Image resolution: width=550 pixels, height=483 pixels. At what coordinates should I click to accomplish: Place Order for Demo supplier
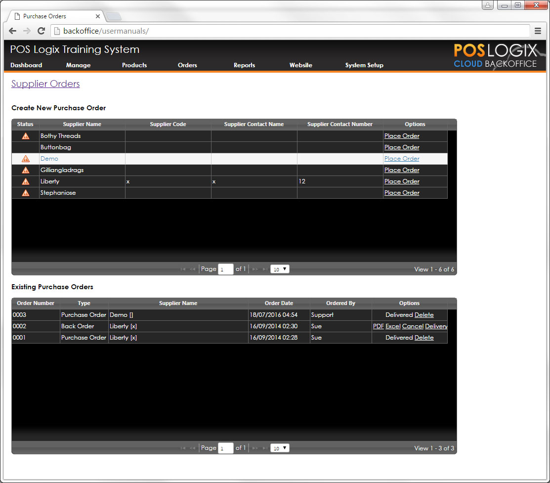[402, 159]
